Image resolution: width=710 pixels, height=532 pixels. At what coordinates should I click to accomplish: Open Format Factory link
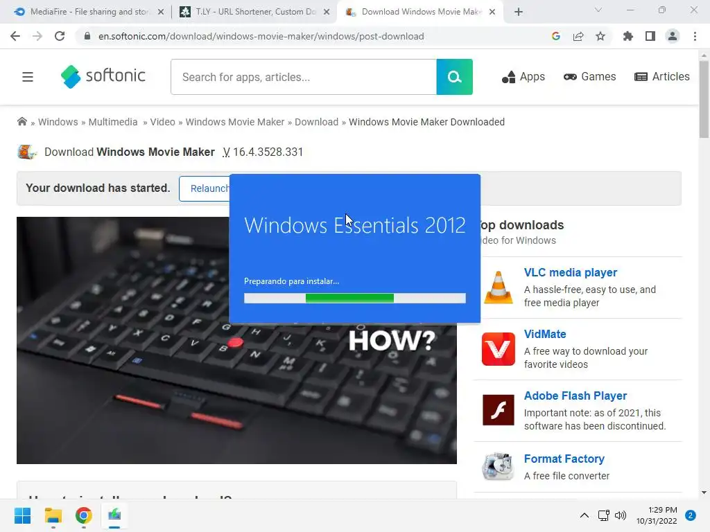click(564, 459)
